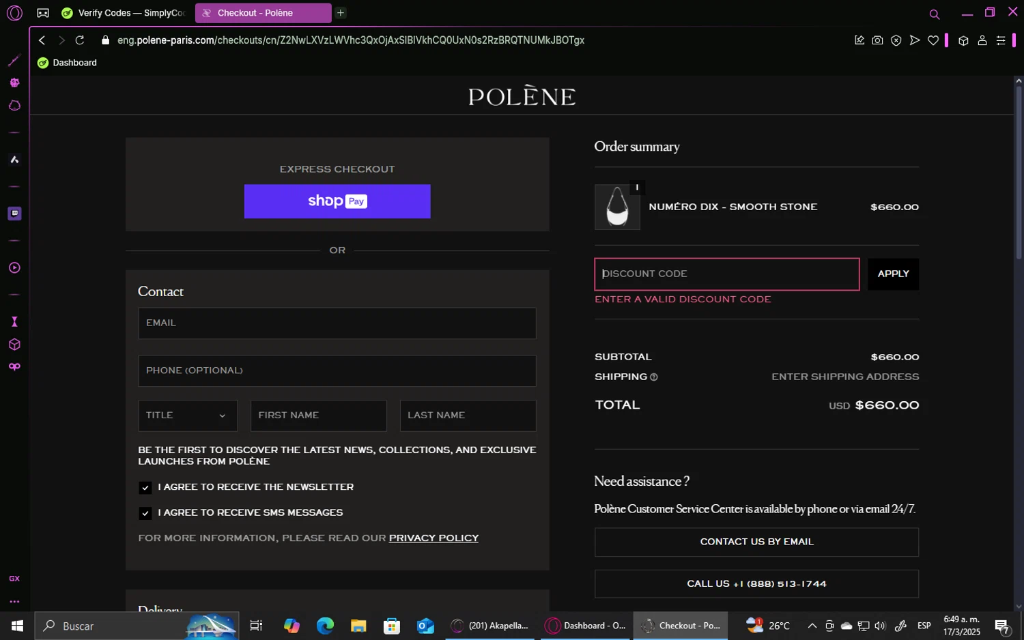Viewport: 1024px width, 640px height.
Task: Open Task View in the taskbar
Action: [256, 626]
